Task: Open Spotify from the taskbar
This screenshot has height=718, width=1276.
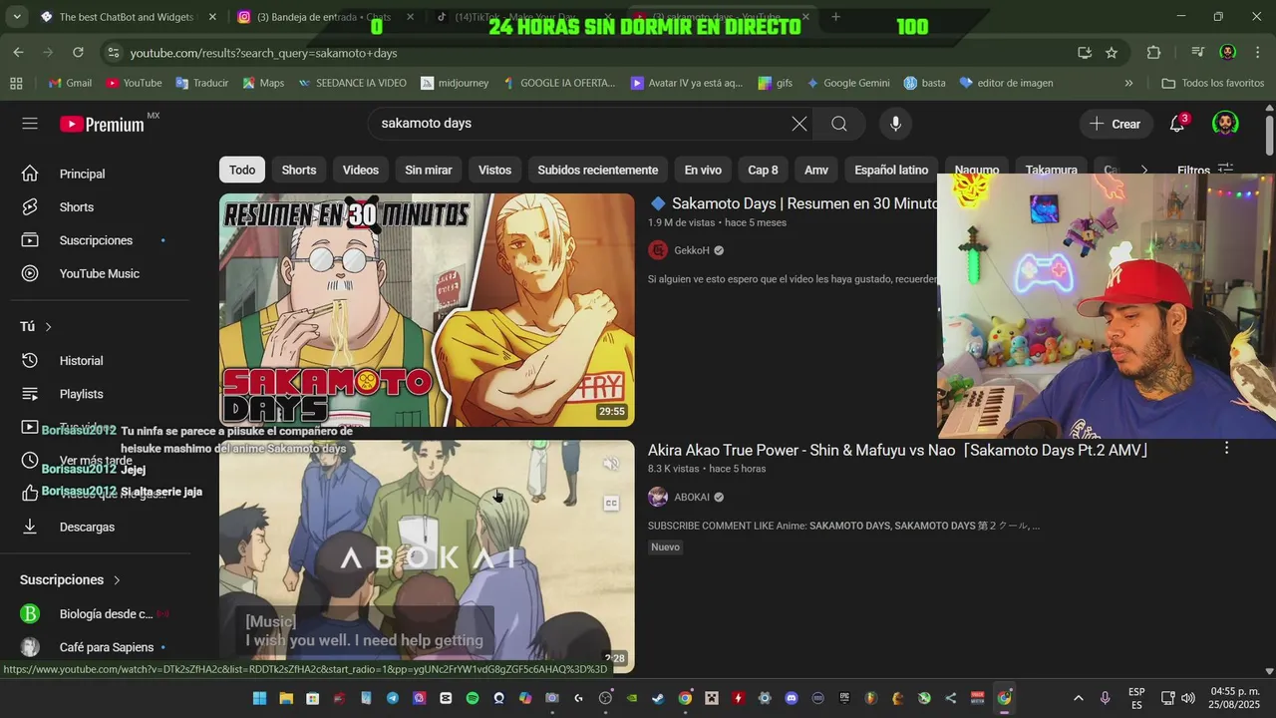Action: [x=473, y=698]
